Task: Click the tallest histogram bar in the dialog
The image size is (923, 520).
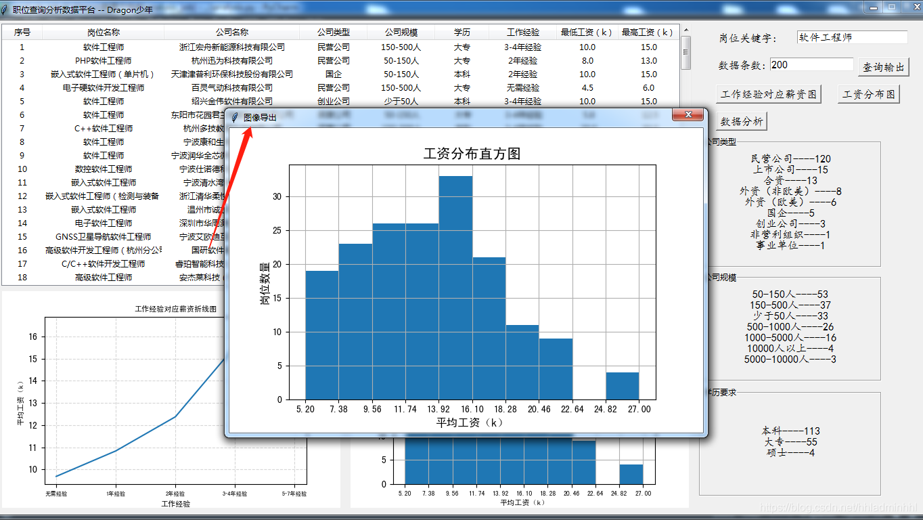Action: 455,288
